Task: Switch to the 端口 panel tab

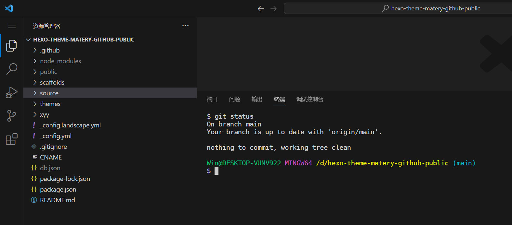Action: point(212,99)
